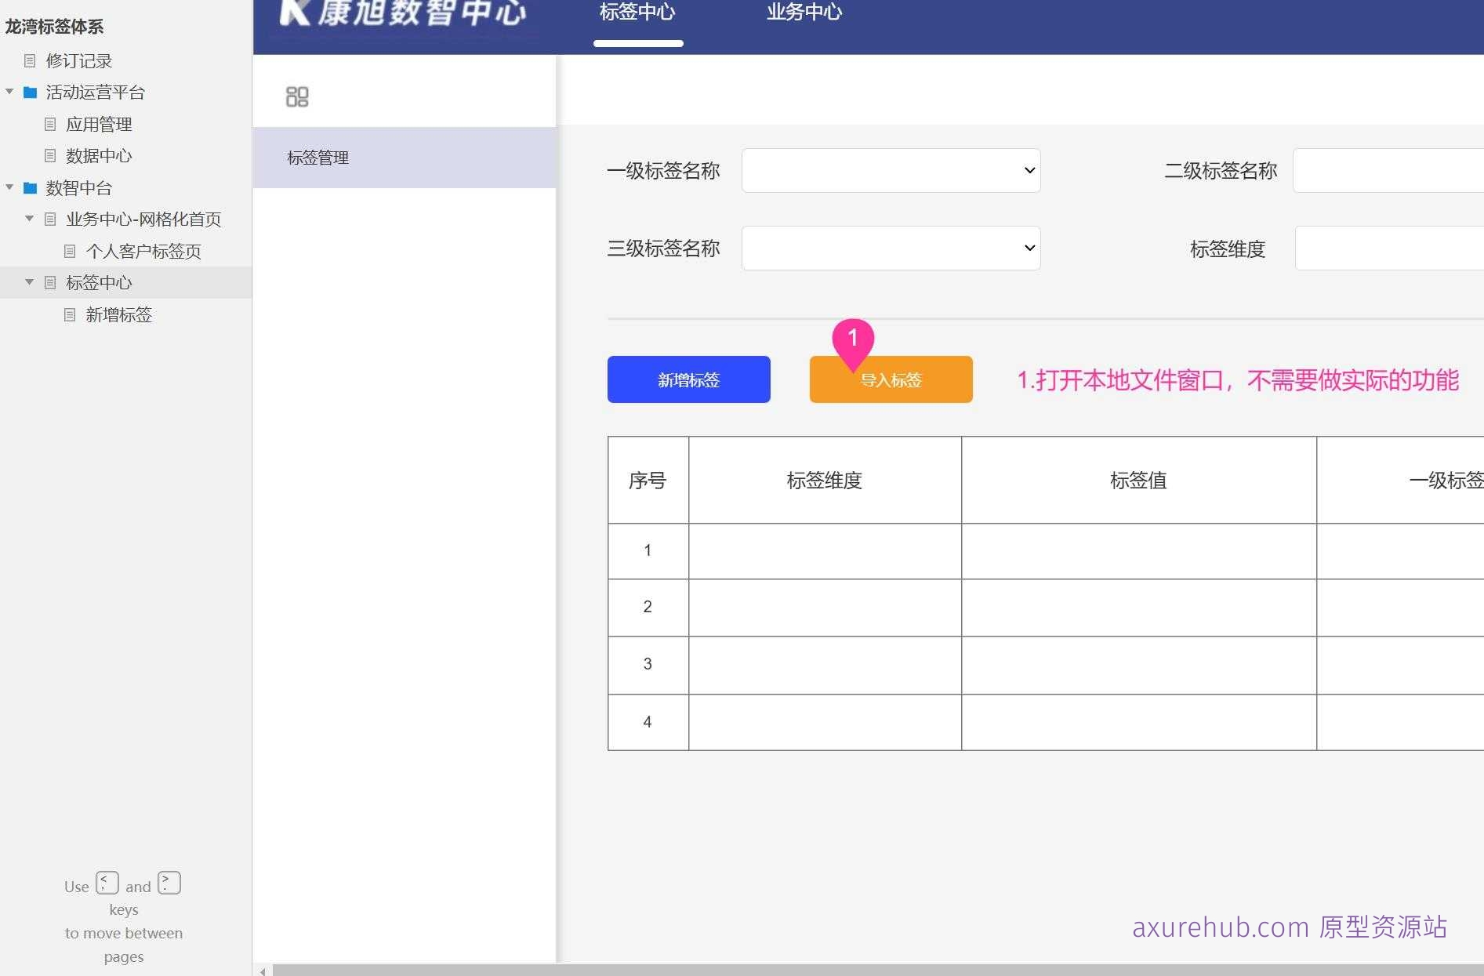This screenshot has height=976, width=1484.
Task: Click the blue 新增标签 button
Action: (688, 379)
